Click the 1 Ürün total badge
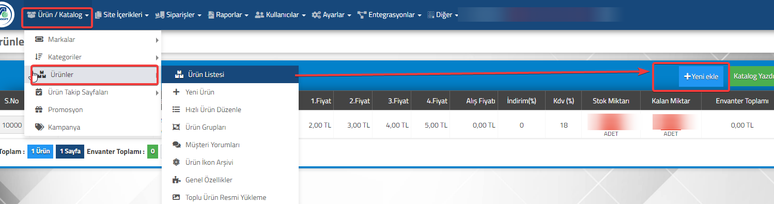The image size is (774, 204). click(x=40, y=151)
